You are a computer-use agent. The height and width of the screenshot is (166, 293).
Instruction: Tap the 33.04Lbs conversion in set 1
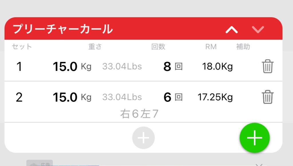122,66
